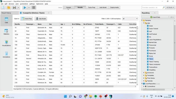Open the Extensions menu
Viewport: 176px width, 99px height.
point(40,4)
